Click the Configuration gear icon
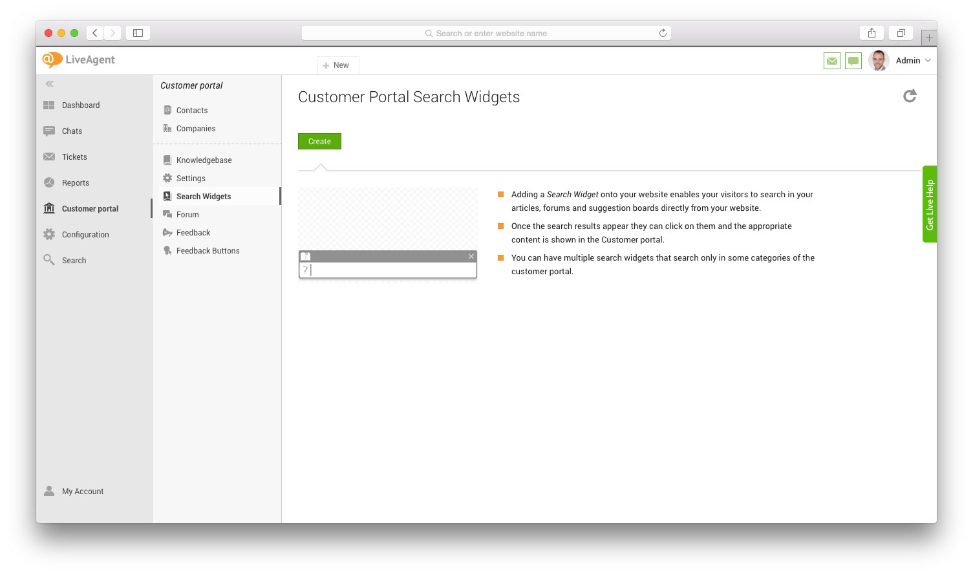The image size is (973, 575). (49, 234)
